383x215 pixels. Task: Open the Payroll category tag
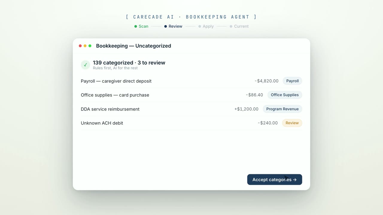coord(292,81)
